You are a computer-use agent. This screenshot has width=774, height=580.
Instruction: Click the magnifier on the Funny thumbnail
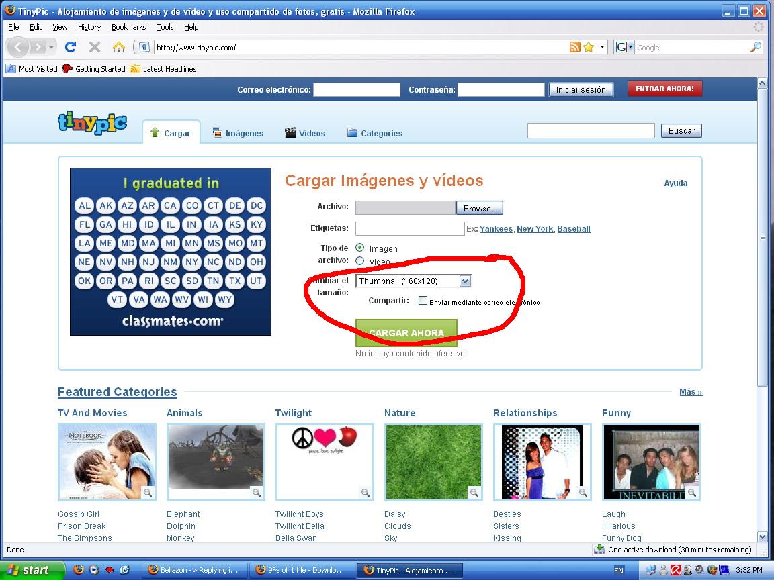pos(692,492)
